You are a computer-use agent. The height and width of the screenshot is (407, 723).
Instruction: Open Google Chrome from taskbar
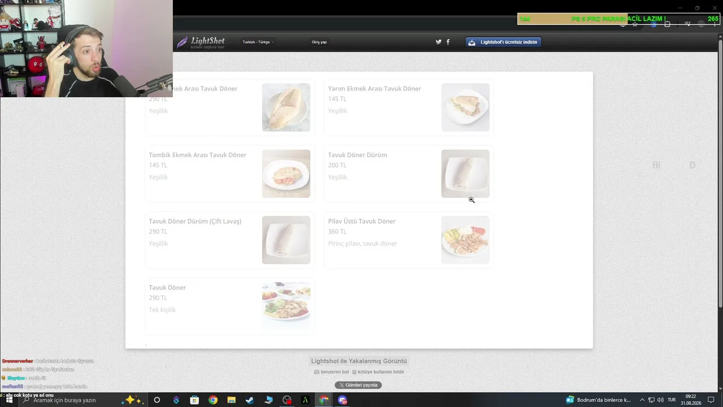(x=213, y=400)
